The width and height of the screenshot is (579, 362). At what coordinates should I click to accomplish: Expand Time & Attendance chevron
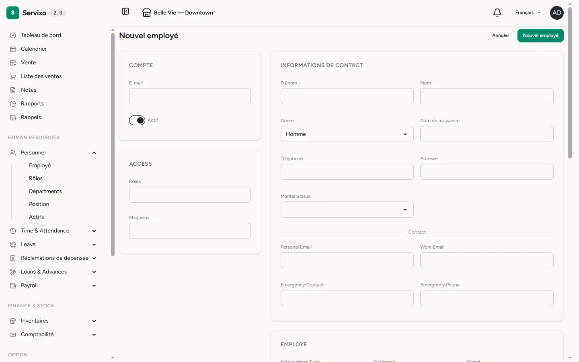[94, 231]
